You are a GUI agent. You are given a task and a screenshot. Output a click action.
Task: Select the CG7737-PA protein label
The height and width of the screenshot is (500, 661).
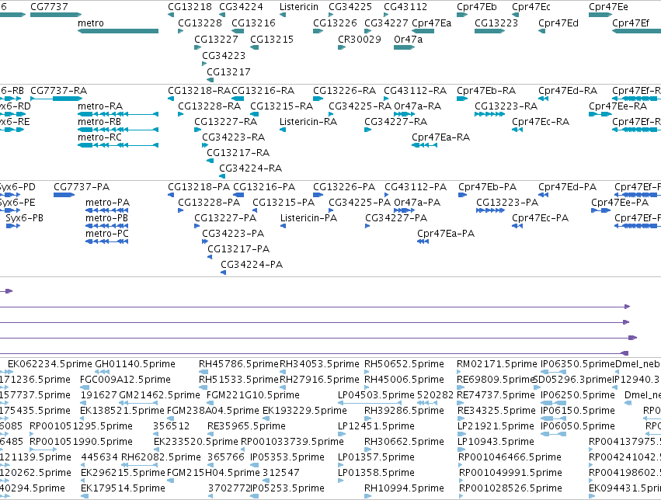tap(82, 187)
